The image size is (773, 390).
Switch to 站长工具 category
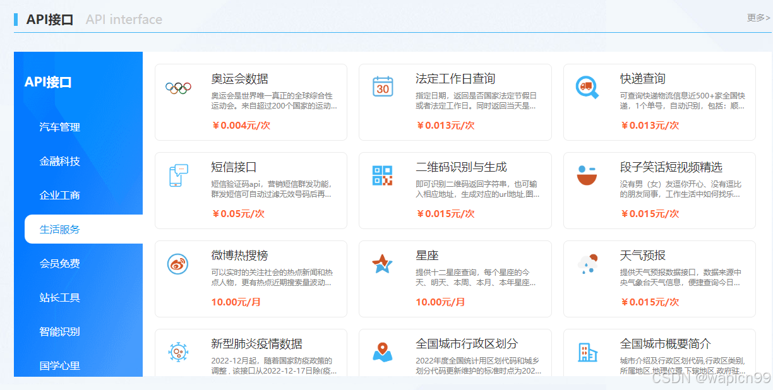[x=60, y=297]
